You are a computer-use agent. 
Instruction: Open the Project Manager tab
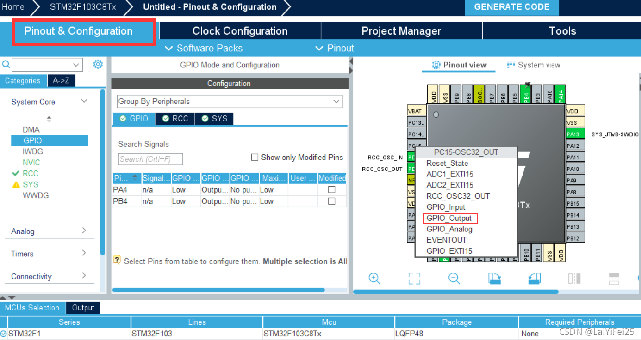click(x=401, y=31)
